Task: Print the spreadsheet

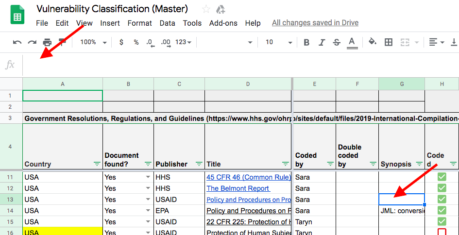Action: 47,42
